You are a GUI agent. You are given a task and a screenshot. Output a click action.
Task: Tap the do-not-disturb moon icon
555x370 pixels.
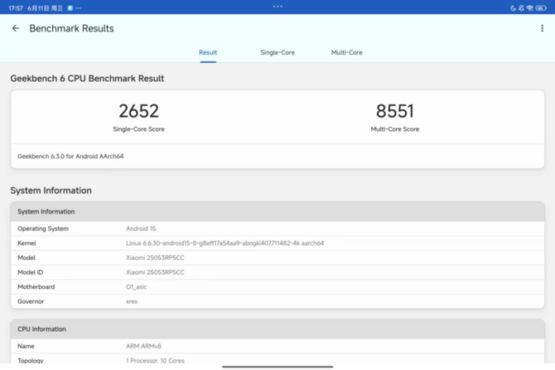pyautogui.click(x=513, y=7)
